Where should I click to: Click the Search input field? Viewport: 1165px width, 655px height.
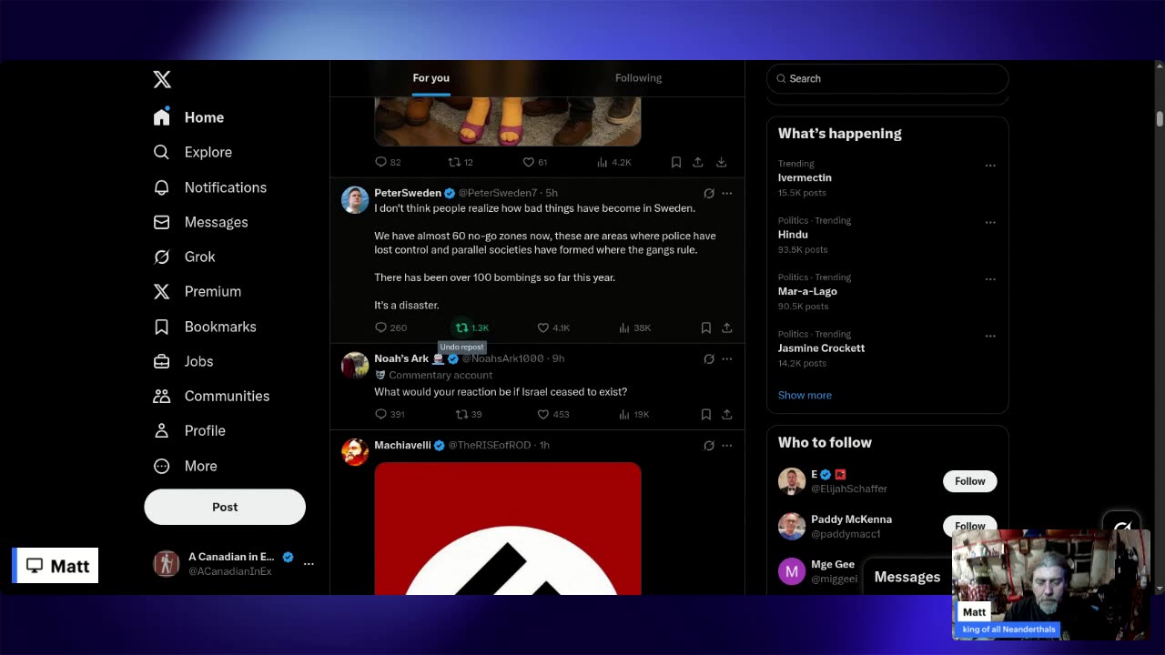(x=887, y=78)
